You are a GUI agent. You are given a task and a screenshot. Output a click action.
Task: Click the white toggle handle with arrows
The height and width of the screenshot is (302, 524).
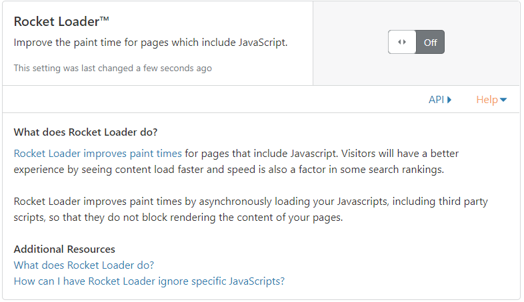[402, 42]
